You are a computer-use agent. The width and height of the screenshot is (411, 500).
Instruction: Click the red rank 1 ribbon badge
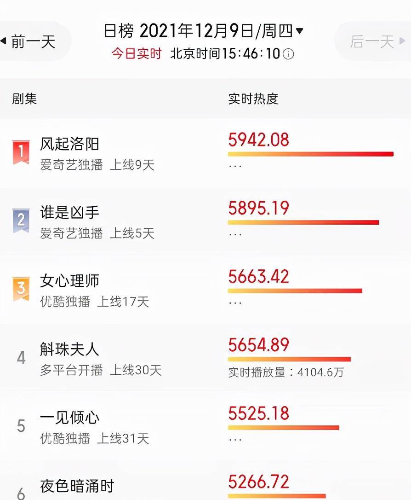click(x=21, y=152)
